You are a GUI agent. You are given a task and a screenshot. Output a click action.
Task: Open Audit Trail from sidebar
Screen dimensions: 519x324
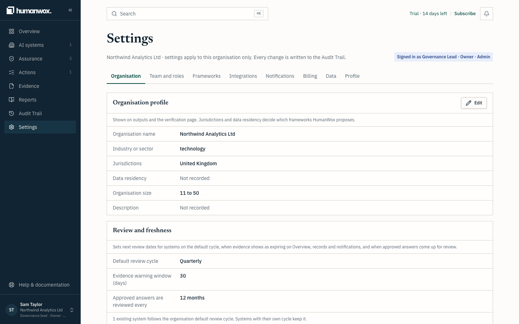pos(40,113)
